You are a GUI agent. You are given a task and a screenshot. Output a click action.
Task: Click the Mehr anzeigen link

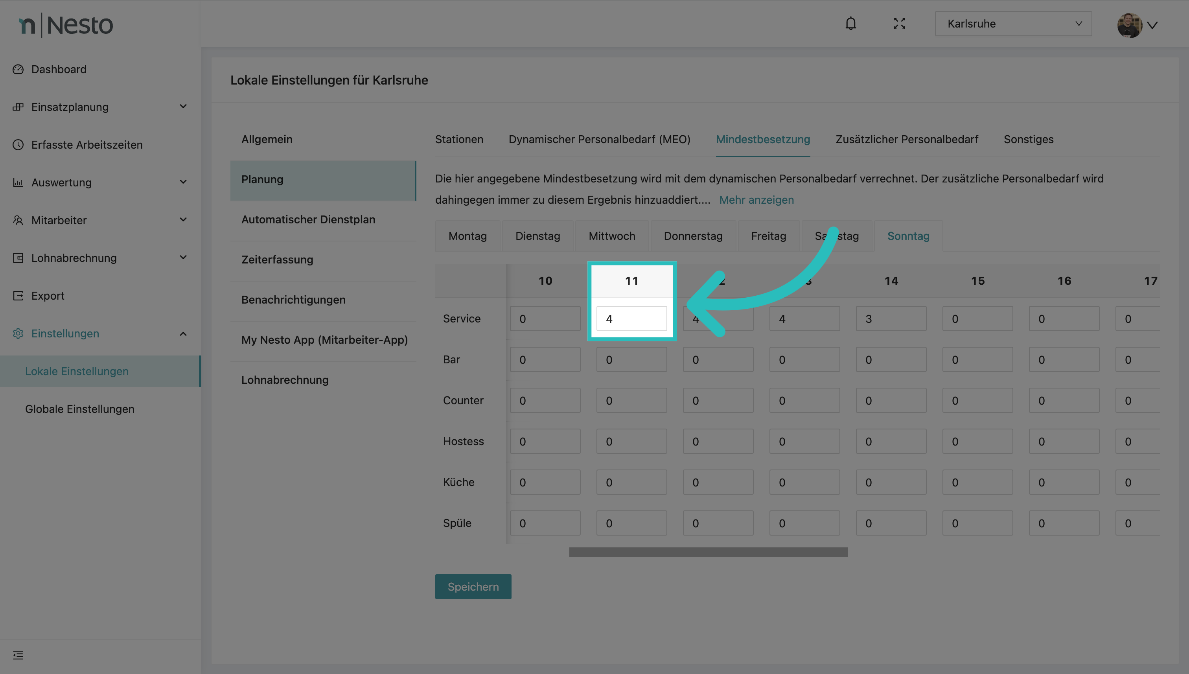[x=756, y=200]
